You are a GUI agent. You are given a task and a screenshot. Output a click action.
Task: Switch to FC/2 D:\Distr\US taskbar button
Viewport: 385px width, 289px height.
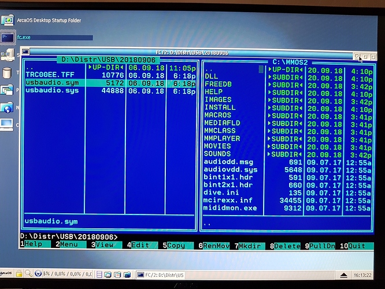(161, 275)
